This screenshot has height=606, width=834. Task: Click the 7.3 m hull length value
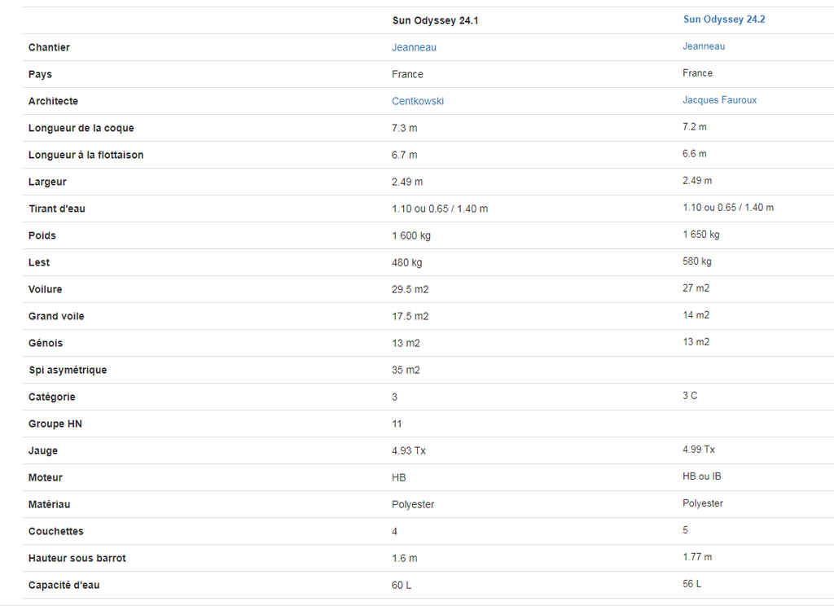[405, 128]
